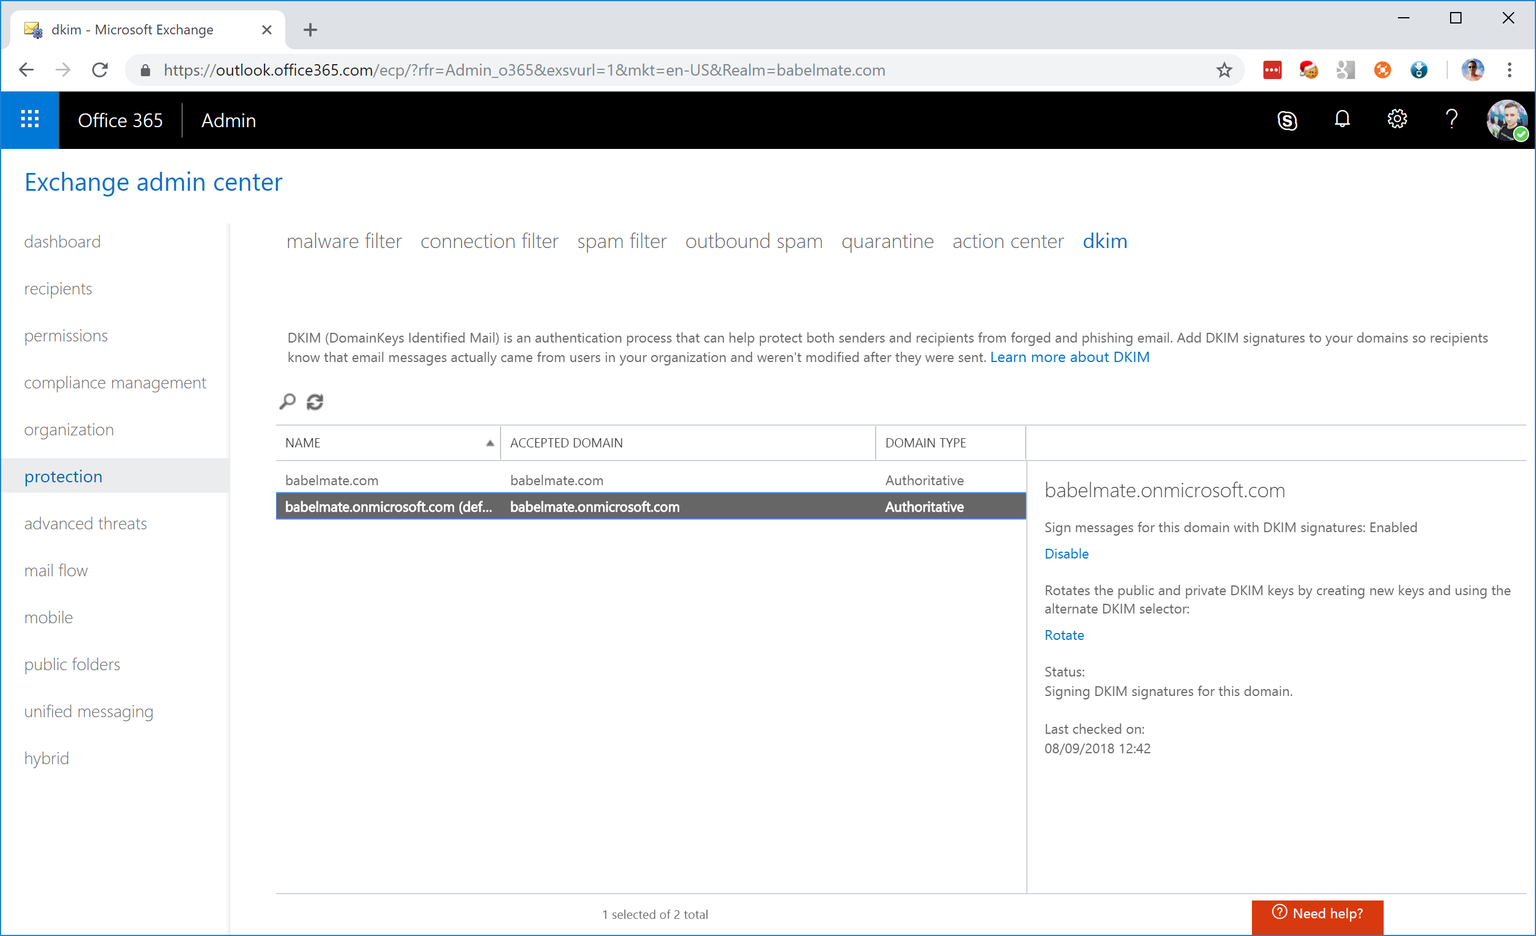The width and height of the screenshot is (1536, 936).
Task: Click the browser address bar URL
Action: (x=524, y=70)
